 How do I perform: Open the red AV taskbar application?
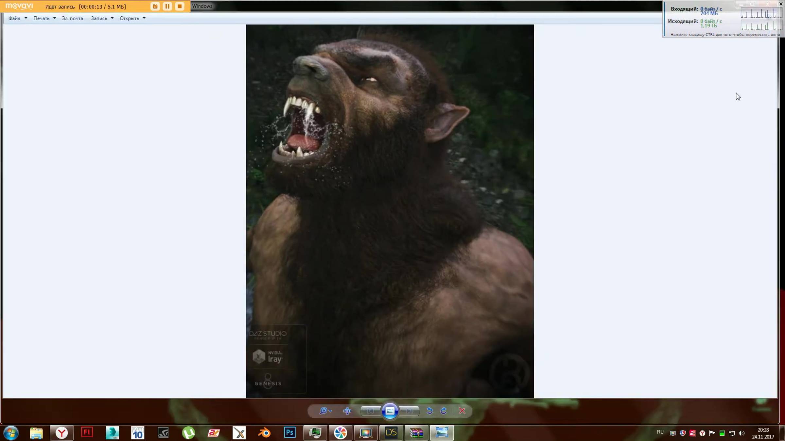coord(214,433)
